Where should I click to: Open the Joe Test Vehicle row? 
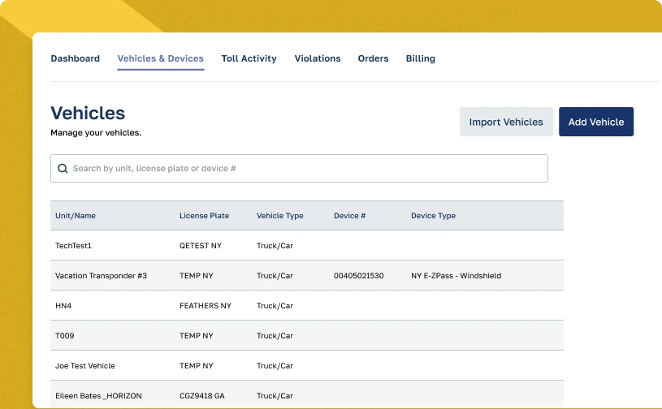[84, 366]
